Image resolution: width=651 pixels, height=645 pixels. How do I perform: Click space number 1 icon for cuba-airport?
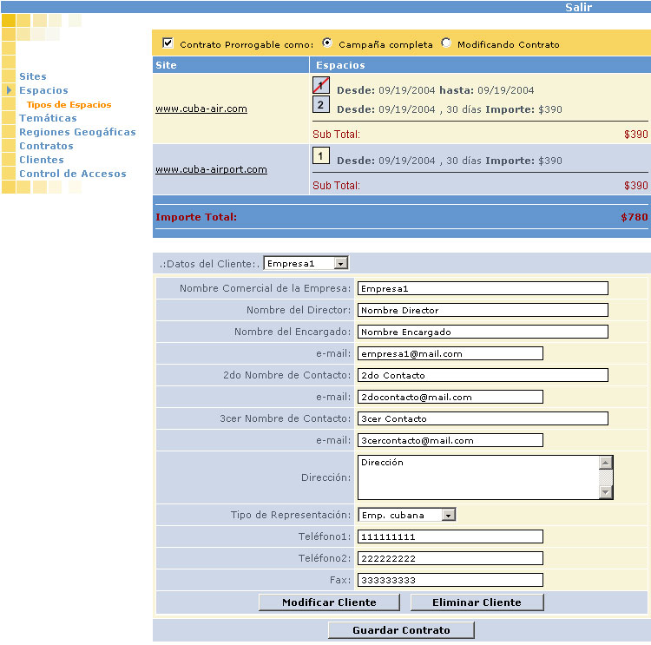click(321, 156)
